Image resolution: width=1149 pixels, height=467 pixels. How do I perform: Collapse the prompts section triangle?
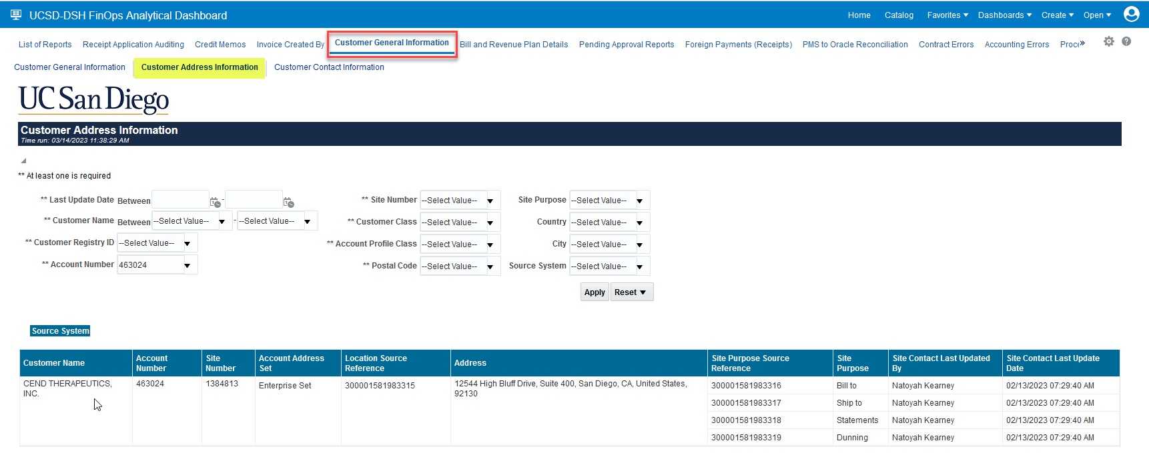point(23,161)
